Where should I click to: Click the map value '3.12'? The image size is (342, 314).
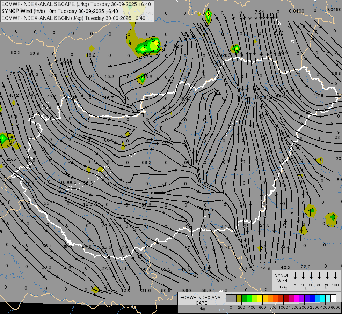click(x=279, y=33)
